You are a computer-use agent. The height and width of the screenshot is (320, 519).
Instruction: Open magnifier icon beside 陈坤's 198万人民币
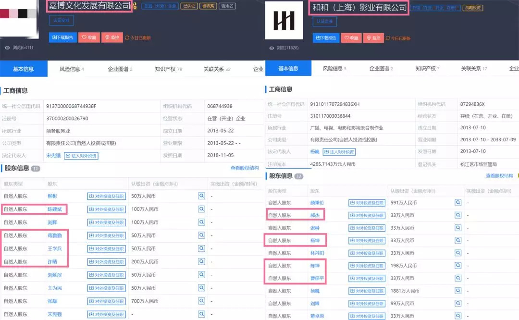coord(458,265)
